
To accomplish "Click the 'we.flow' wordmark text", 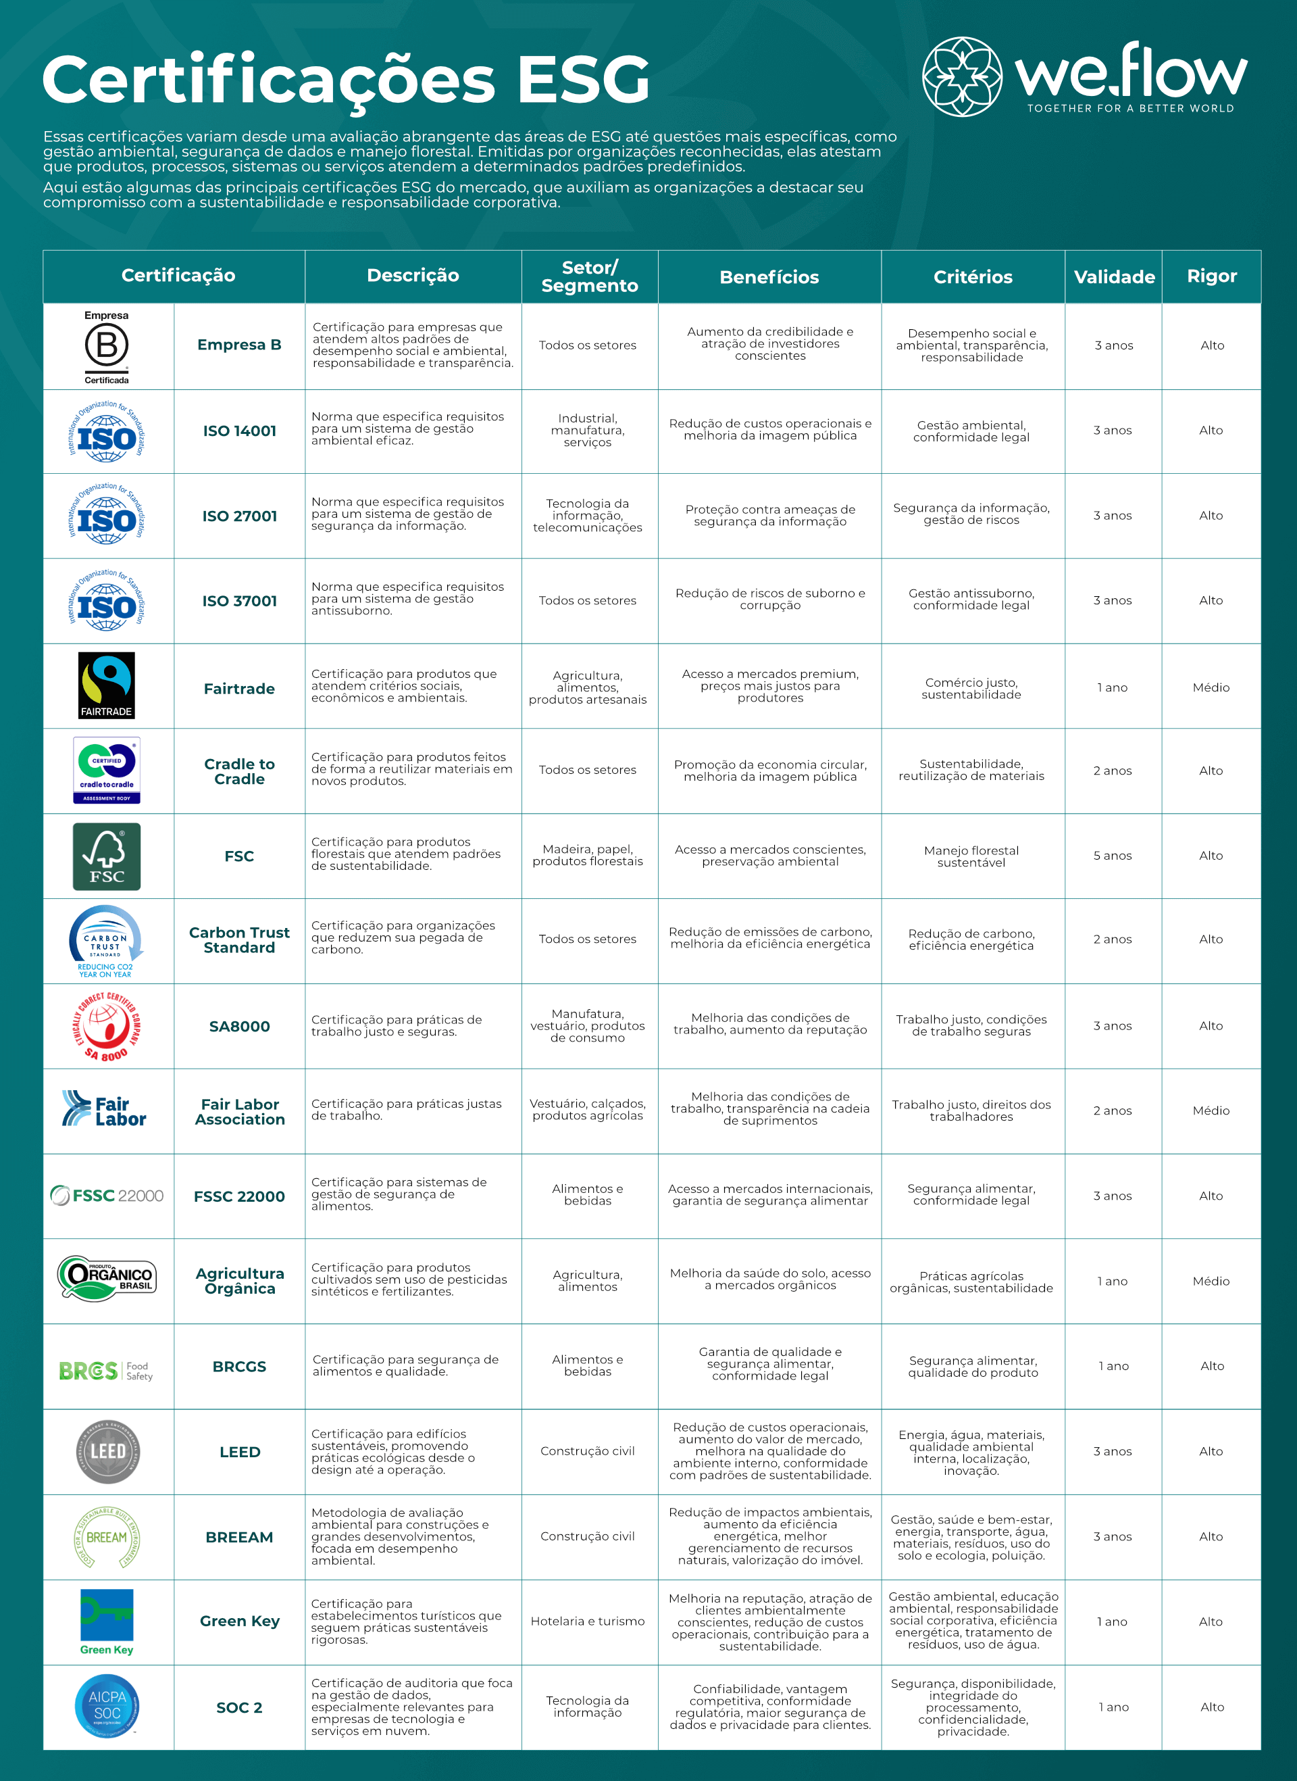I will (1131, 69).
